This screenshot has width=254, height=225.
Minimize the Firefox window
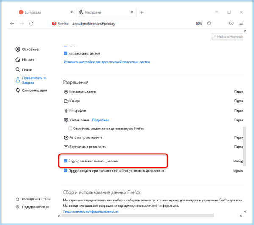click(x=217, y=12)
